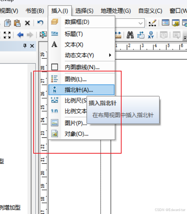Close the table of contents panel
The width and height of the screenshot is (187, 214).
tap(32, 46)
